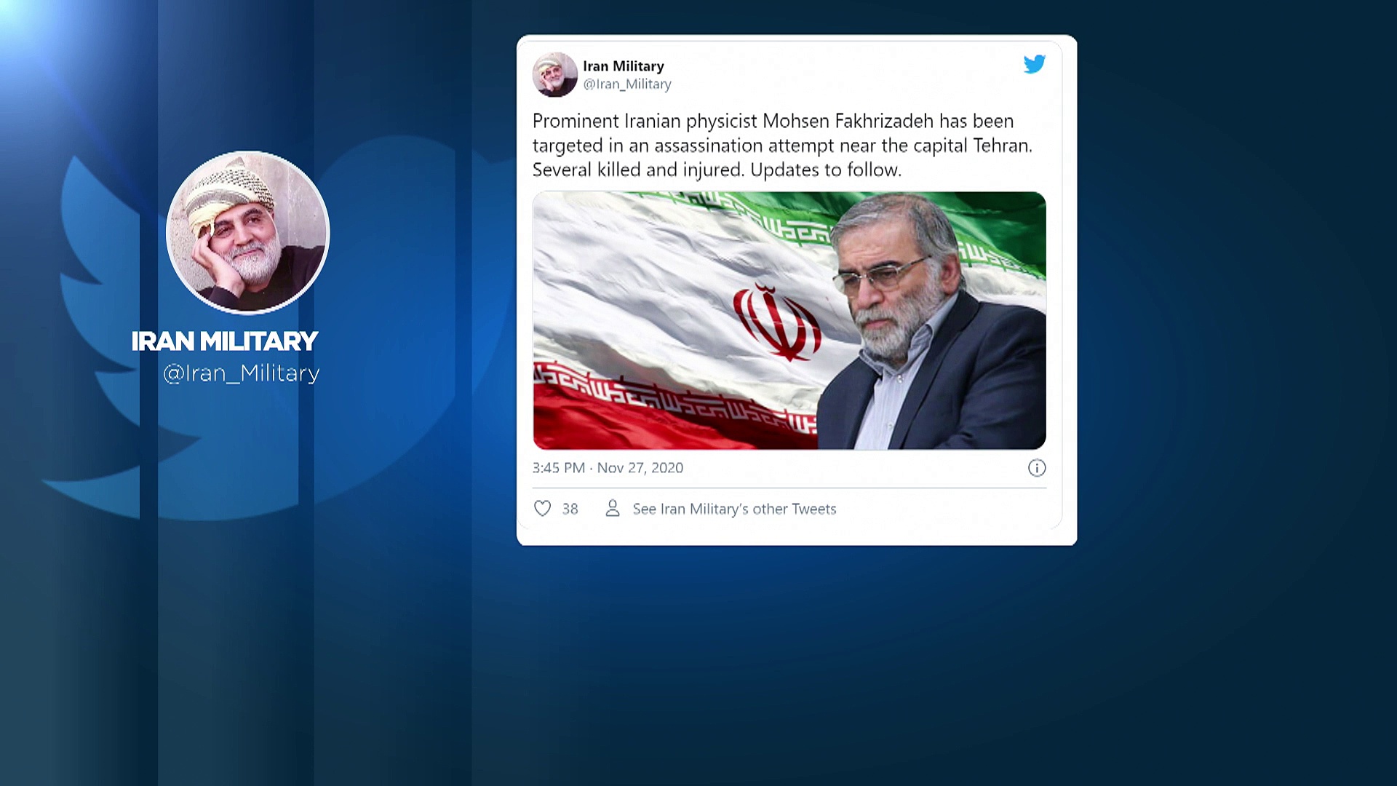Click the tweet text about Mohsen Fakhrizadeh
The height and width of the screenshot is (786, 1397).
click(x=782, y=145)
